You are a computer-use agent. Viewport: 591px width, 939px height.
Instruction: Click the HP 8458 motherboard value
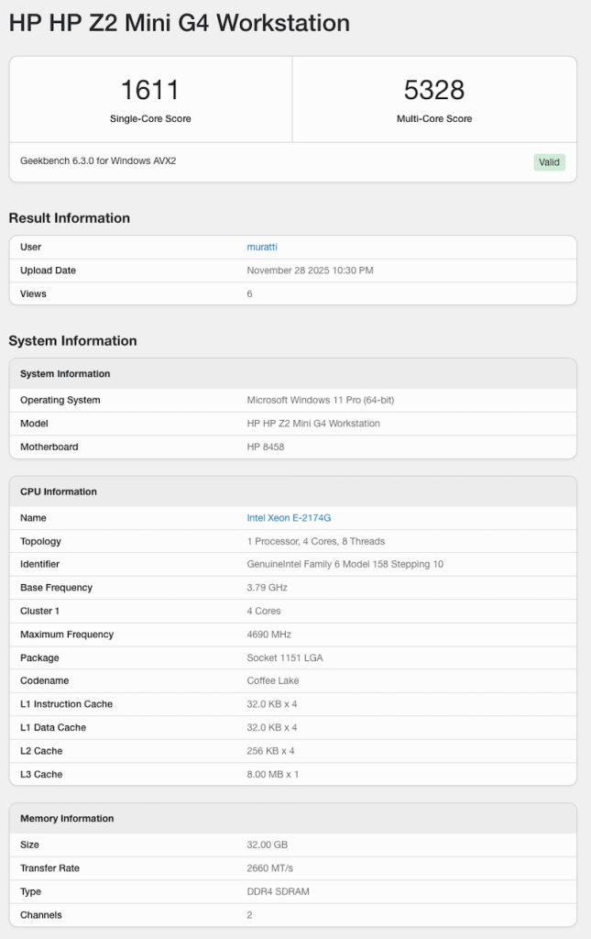(x=267, y=447)
